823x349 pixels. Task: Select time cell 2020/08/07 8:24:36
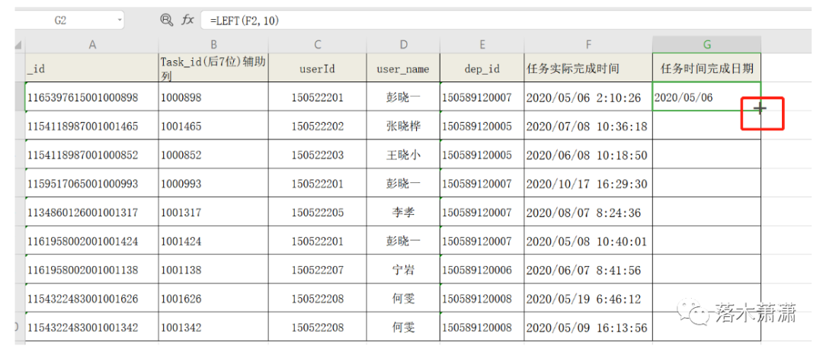point(588,212)
